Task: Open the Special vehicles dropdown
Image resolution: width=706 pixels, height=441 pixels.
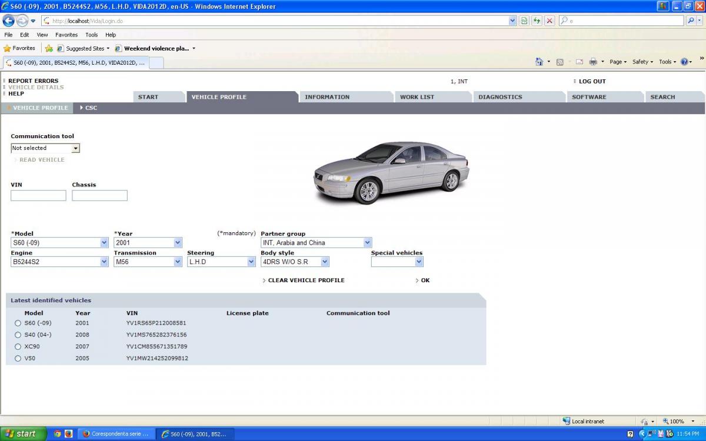Action: (x=397, y=262)
